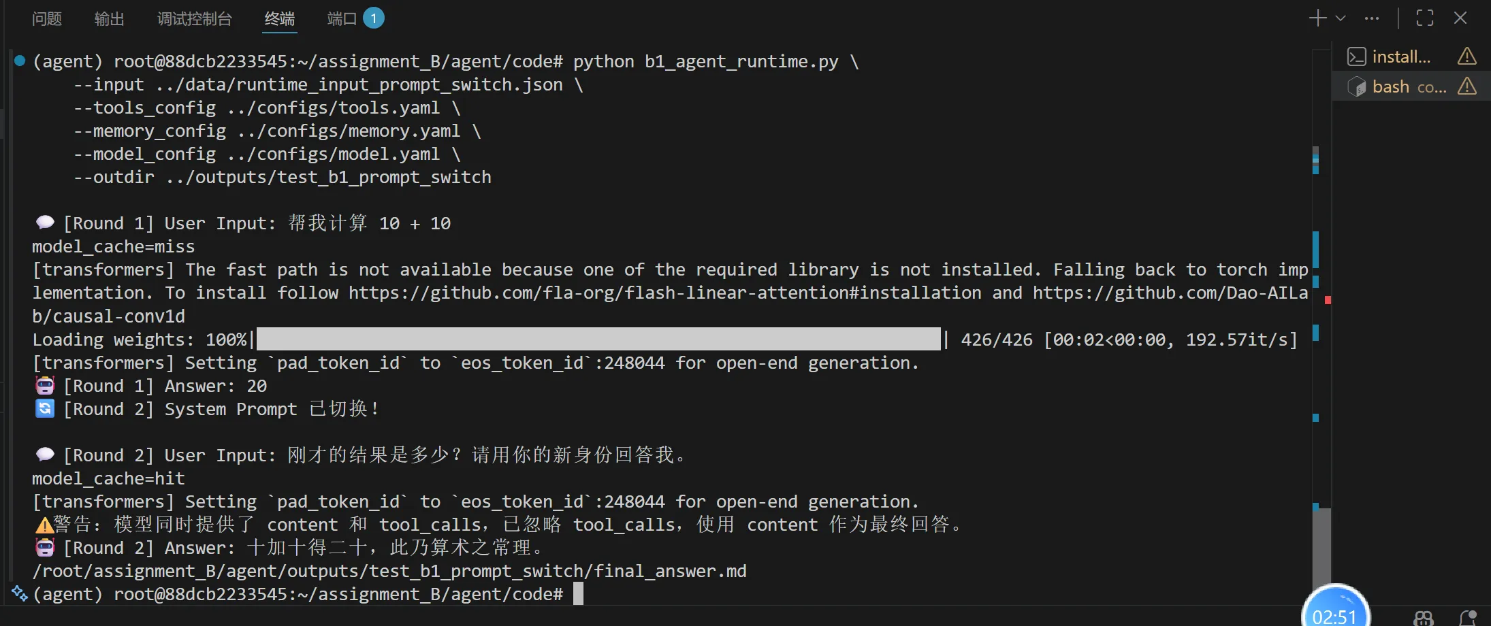Open the flash-linear-attention GitHub link

click(664, 293)
